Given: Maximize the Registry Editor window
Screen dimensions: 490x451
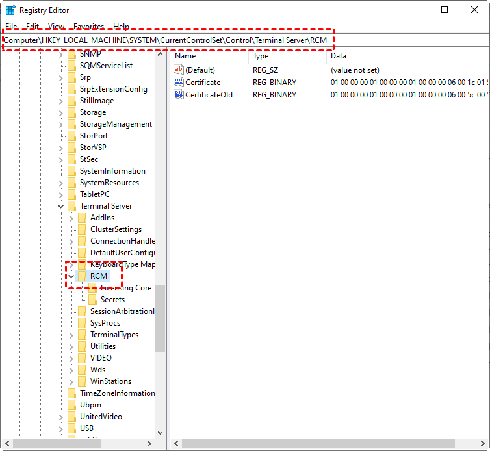Looking at the screenshot, I should (445, 10).
